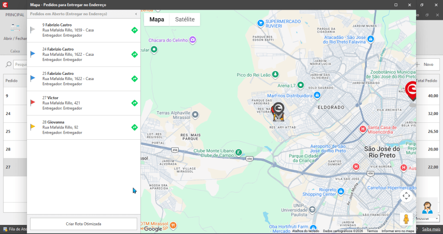The height and width of the screenshot is (234, 443).
Task: Select the address Rua Mafalda Rillo, 92
Action: coord(61,127)
